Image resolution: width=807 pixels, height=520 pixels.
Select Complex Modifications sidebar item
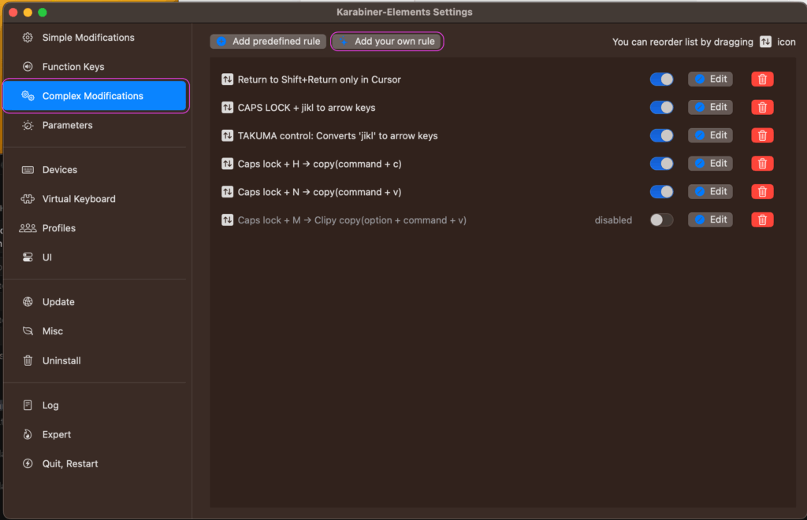[x=95, y=96]
